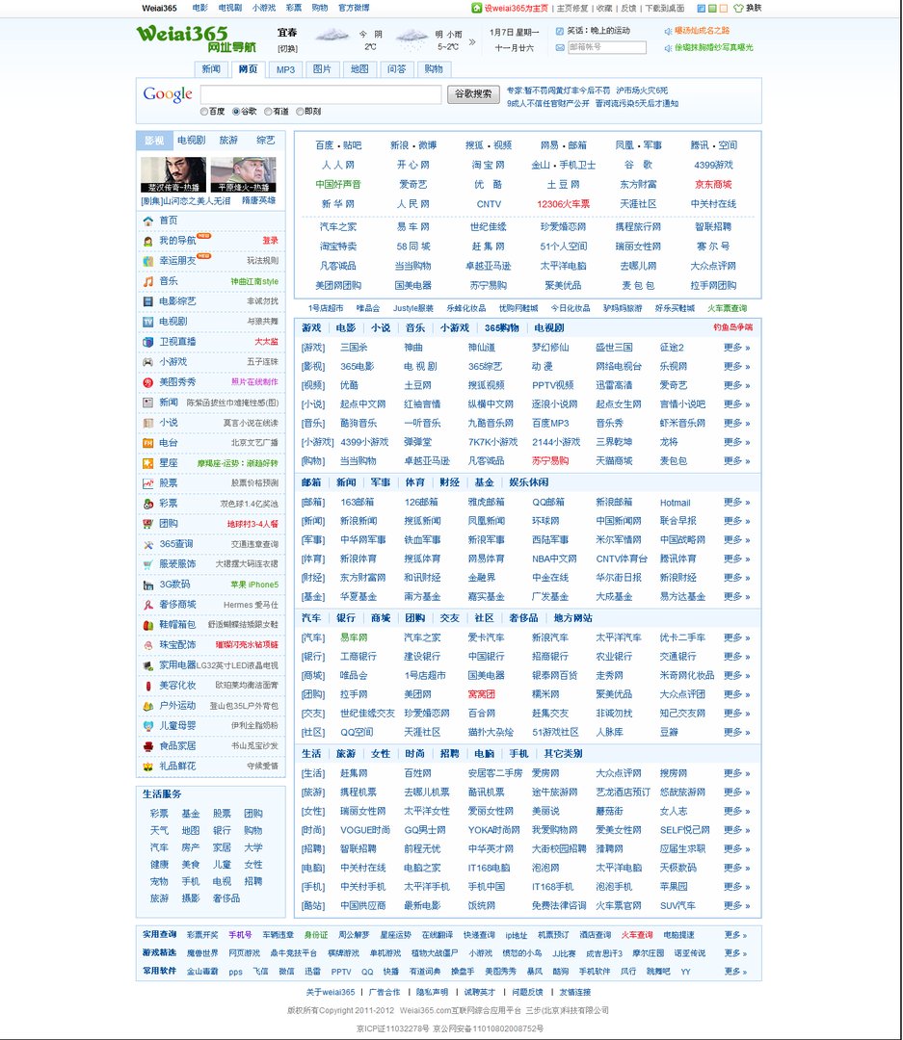Viewport: 903px width, 1040px height.
Task: Click the music note icon beside 音乐
Action: click(x=148, y=281)
